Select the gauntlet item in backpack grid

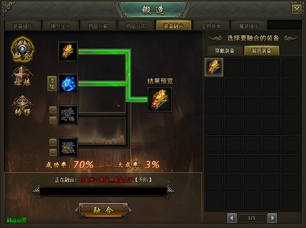click(x=214, y=67)
